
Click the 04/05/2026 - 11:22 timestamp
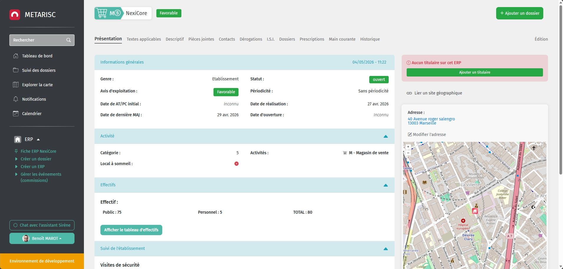pos(369,62)
